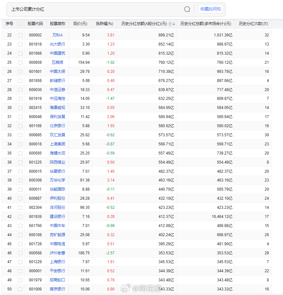The width and height of the screenshot is (283, 295).
Task: Click the 序号 column header
Action: click(9, 24)
